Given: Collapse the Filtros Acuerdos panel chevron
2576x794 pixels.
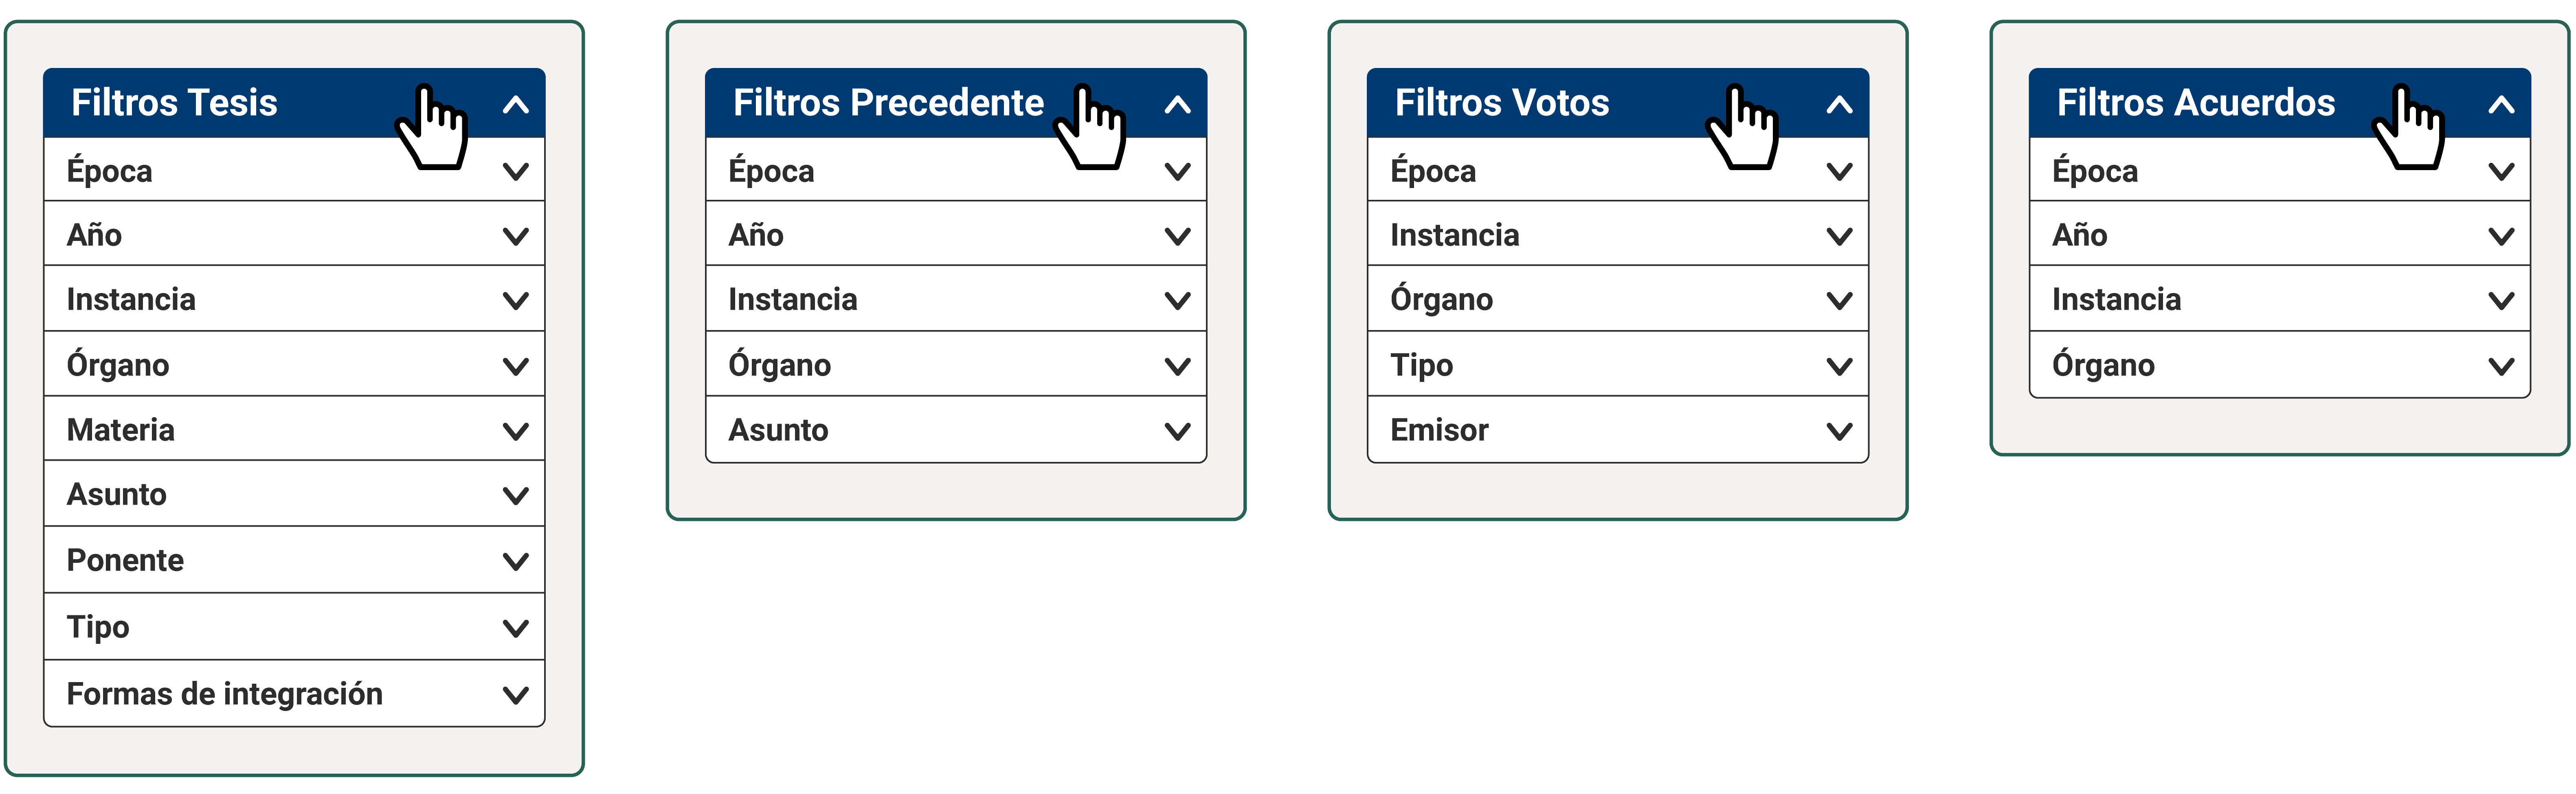Looking at the screenshot, I should tap(2502, 104).
